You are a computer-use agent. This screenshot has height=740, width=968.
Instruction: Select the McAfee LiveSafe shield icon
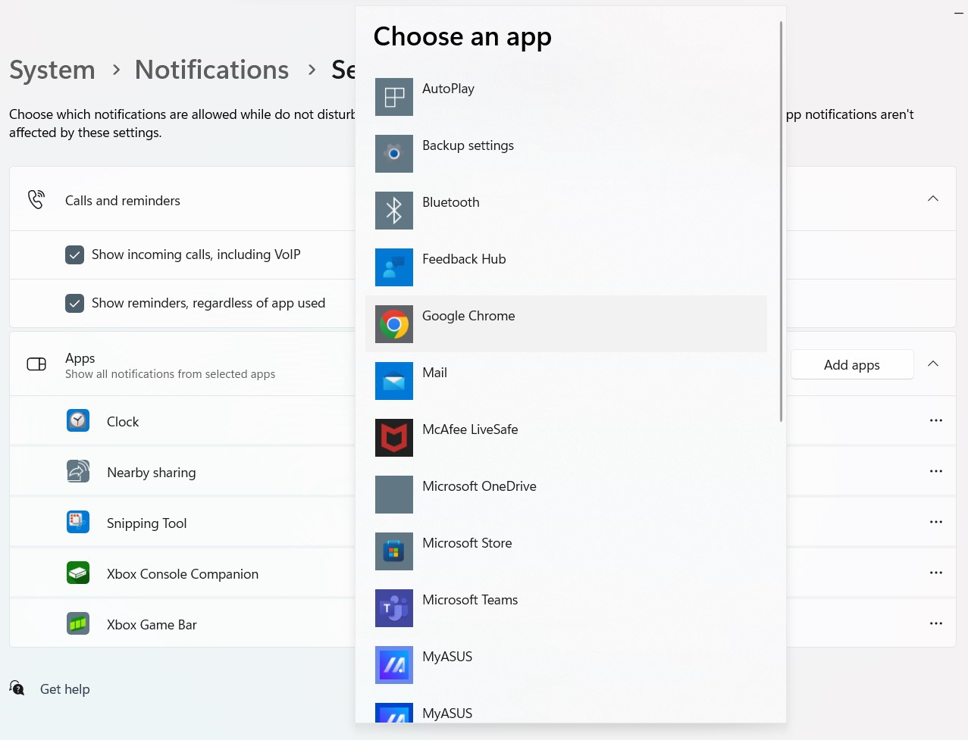tap(394, 438)
